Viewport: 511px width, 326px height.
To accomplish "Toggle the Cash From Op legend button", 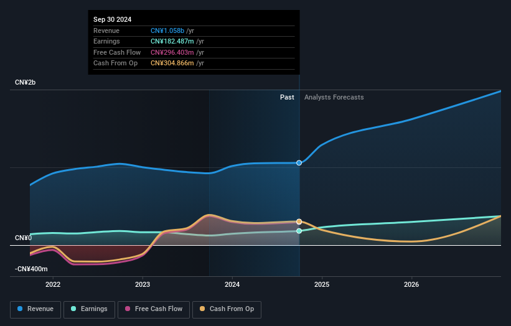I will click(227, 309).
